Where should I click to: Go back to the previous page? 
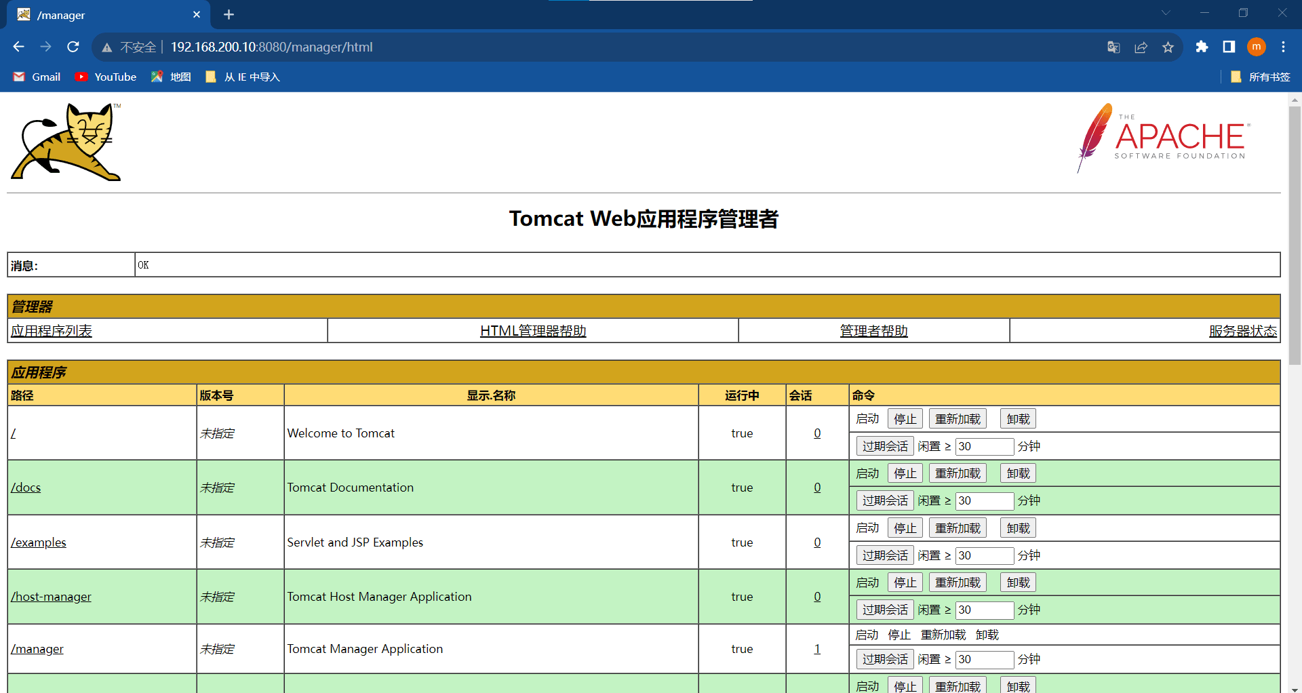click(18, 47)
